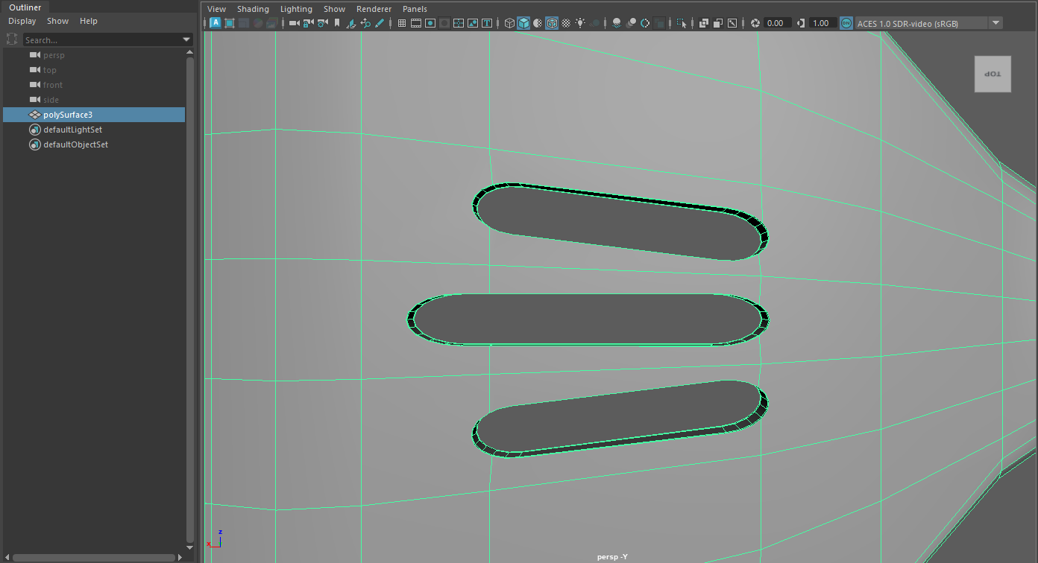1038x563 pixels.
Task: Toggle the Motion blur icon
Action: click(631, 23)
